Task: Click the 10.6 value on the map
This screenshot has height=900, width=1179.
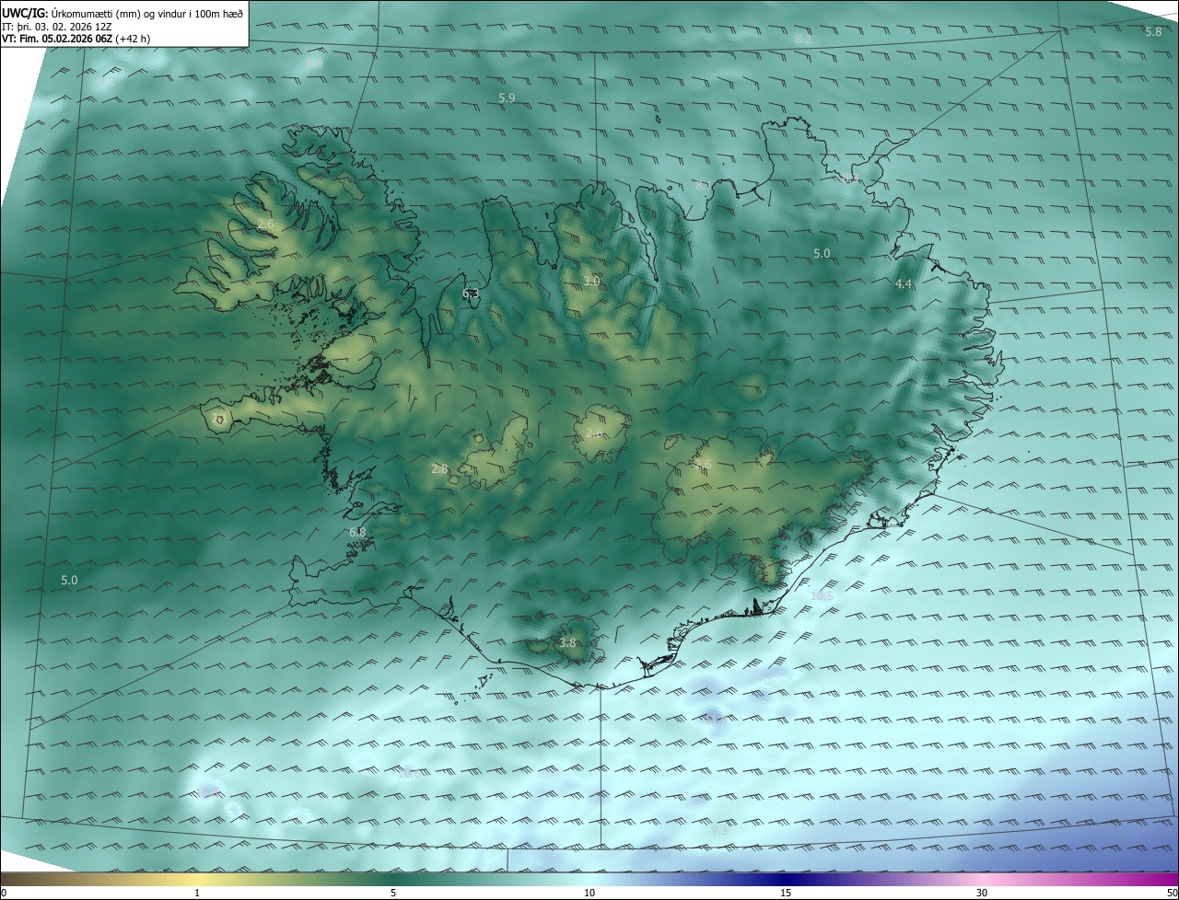Action: (x=409, y=773)
